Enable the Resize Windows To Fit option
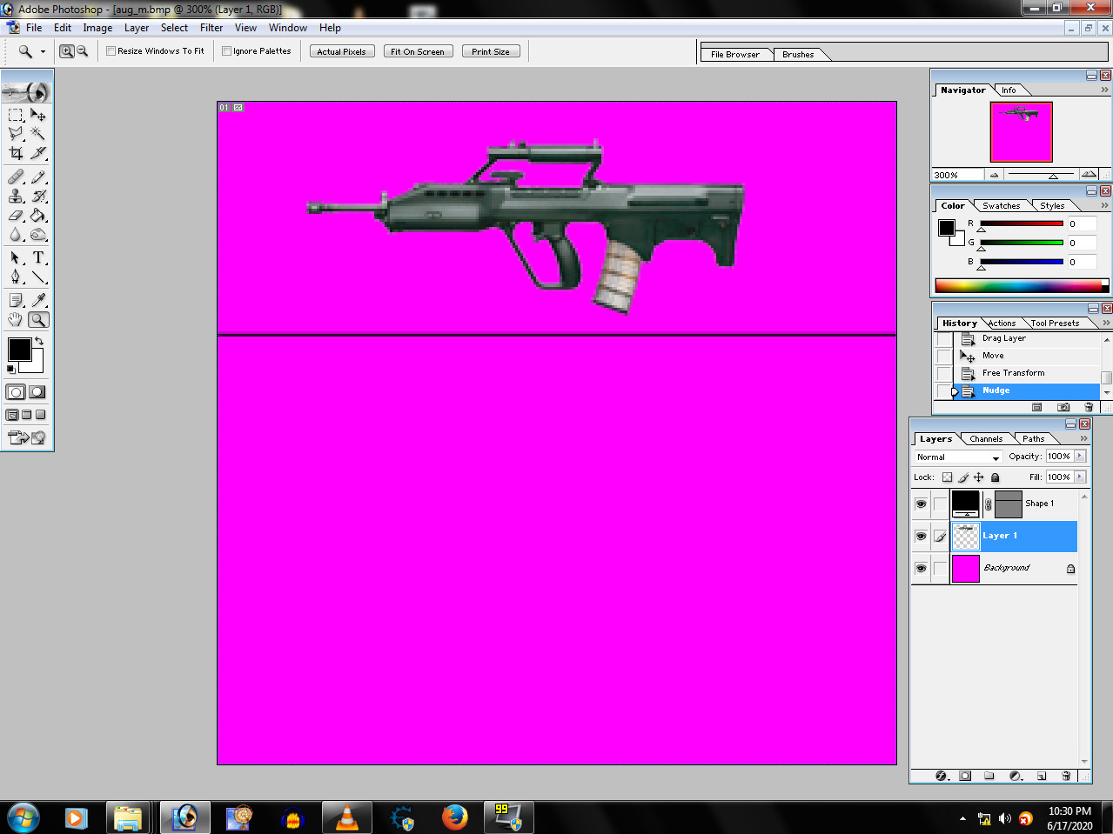The image size is (1113, 834). 111,50
